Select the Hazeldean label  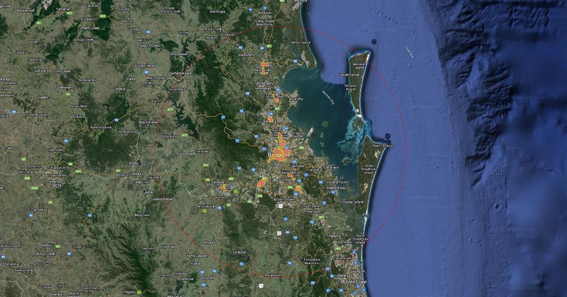coord(180,54)
